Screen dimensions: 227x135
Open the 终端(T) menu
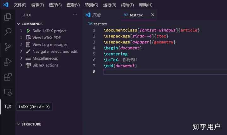(127, 5)
